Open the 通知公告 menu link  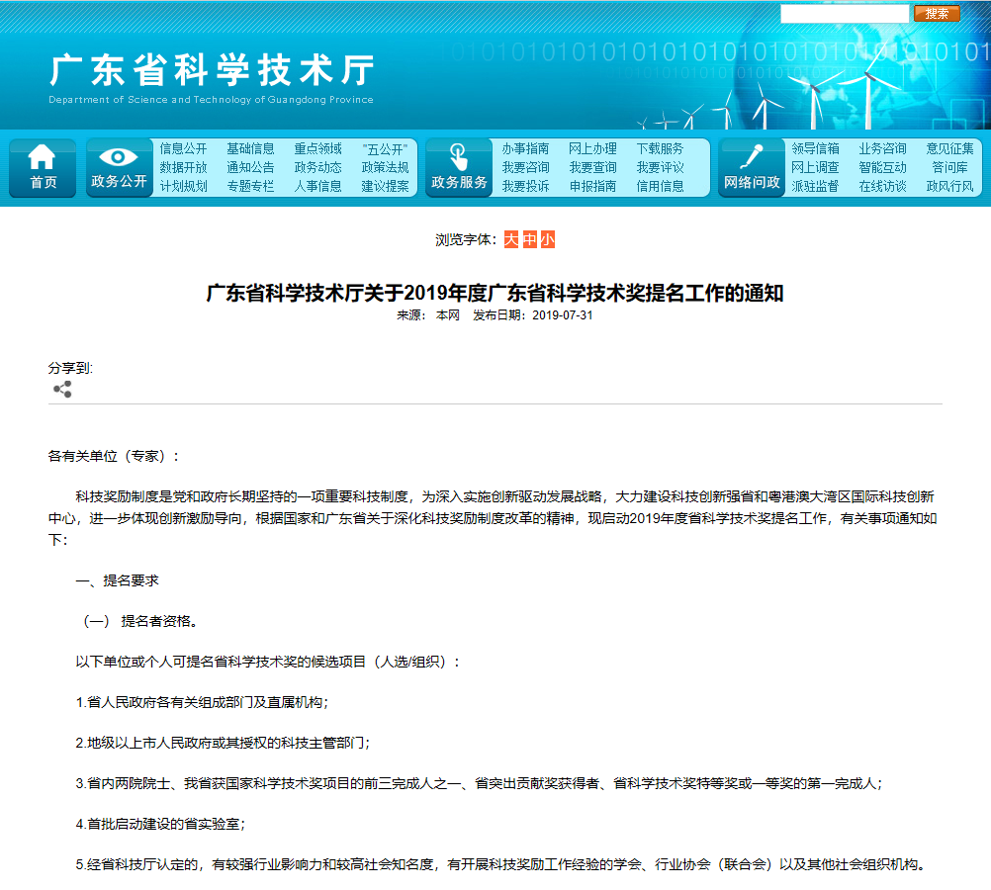pos(250,167)
